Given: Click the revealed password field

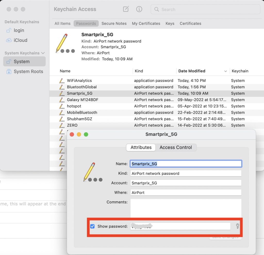Looking at the screenshot, I should point(180,226).
